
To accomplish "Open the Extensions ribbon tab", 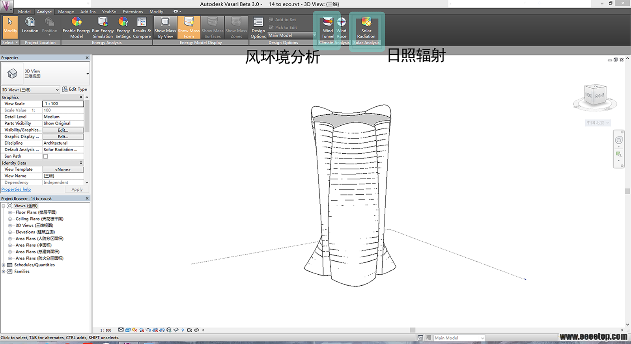I will [133, 12].
